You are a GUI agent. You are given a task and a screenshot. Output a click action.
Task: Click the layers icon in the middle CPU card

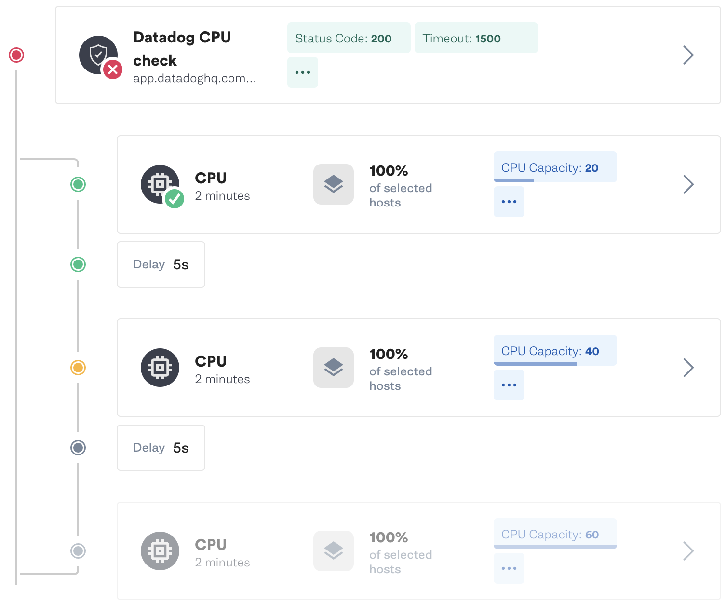(x=333, y=368)
